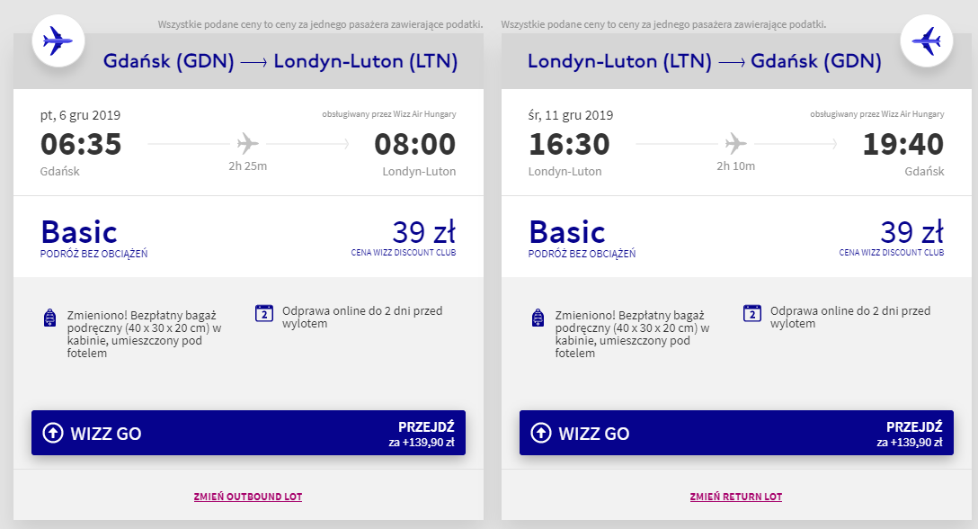Click the up-arrow icon on outbound WIZZ GO

click(x=54, y=434)
